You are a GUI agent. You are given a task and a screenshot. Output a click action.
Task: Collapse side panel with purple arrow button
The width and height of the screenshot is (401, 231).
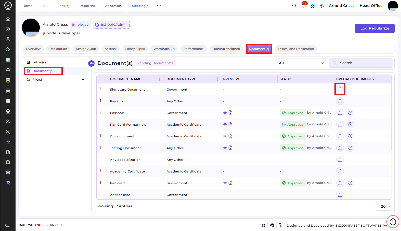tap(91, 63)
